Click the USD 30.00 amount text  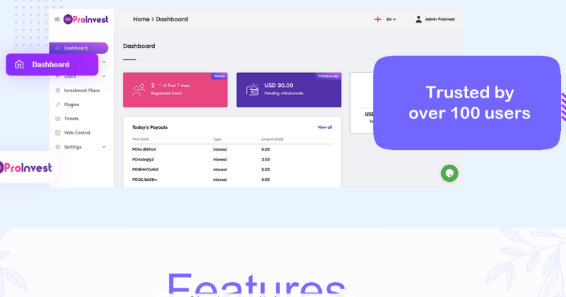point(279,86)
